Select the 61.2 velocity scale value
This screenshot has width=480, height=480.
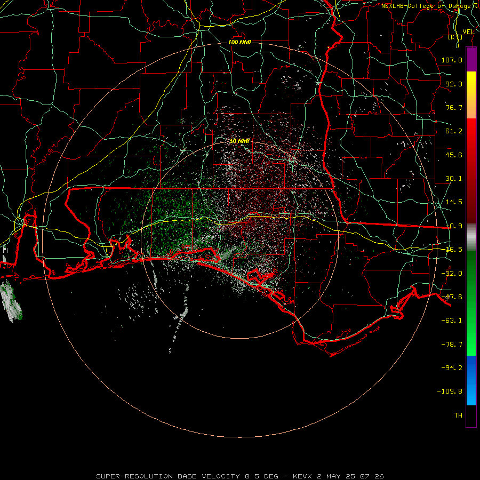454,131
